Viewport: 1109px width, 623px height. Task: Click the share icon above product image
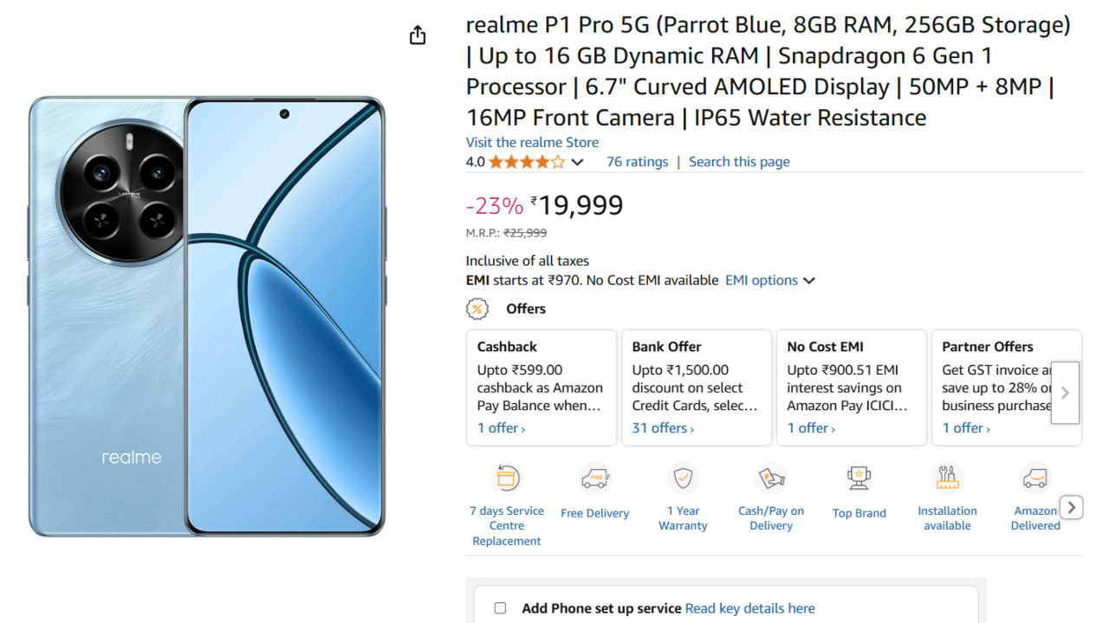click(x=418, y=35)
